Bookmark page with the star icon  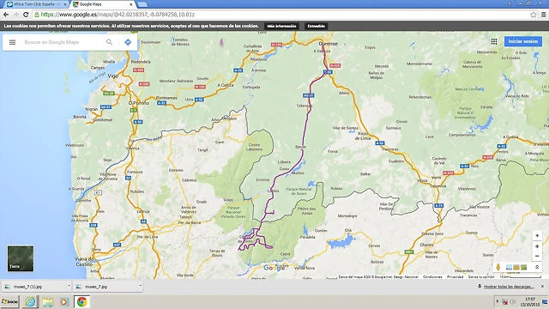tap(533, 15)
